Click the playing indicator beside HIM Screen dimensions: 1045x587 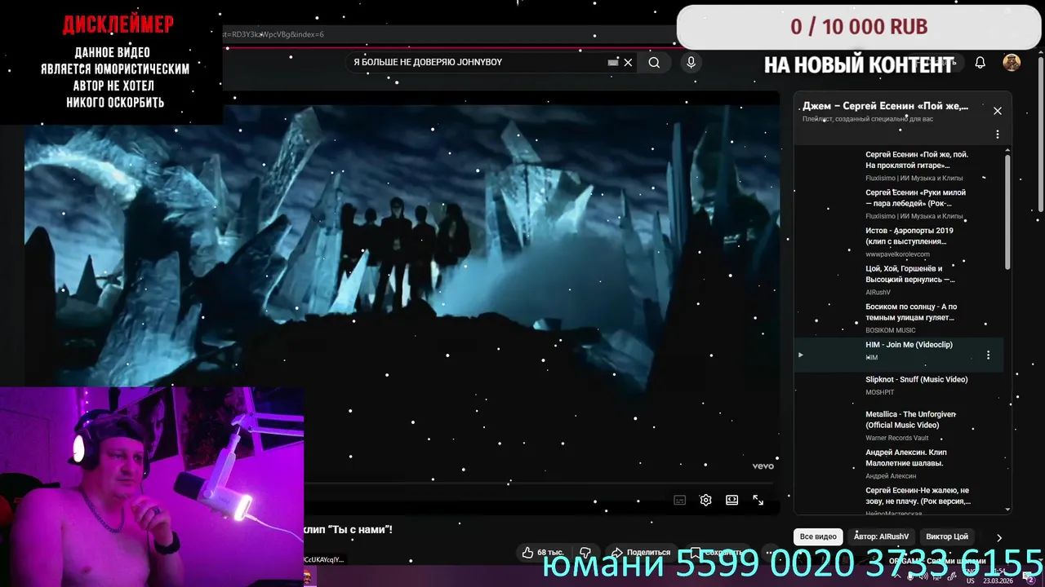[800, 355]
